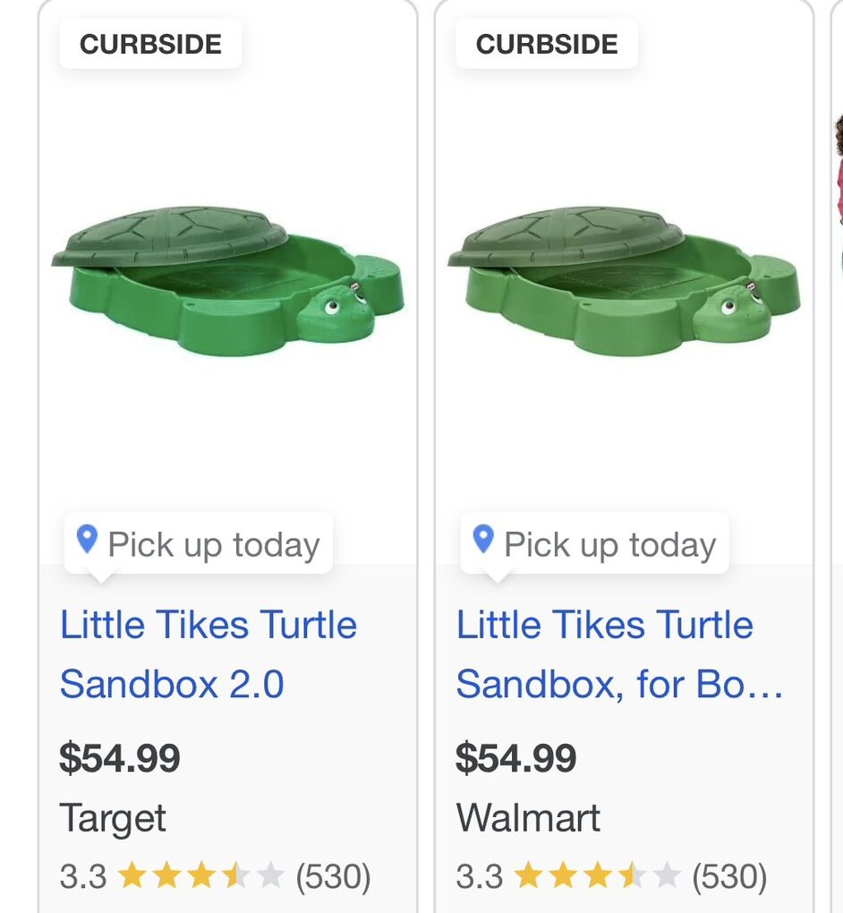Screen dimensions: 843x913
Task: Click the star rating icons under Walmart
Action: point(597,877)
